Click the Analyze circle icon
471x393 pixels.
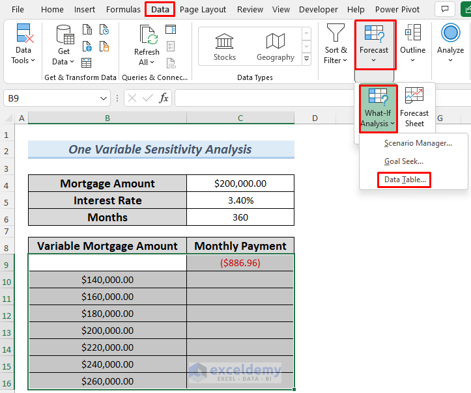pos(451,33)
